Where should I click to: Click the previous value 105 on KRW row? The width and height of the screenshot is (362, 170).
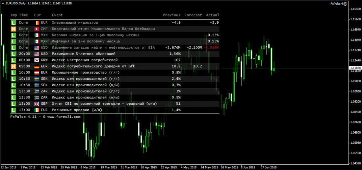(x=177, y=60)
